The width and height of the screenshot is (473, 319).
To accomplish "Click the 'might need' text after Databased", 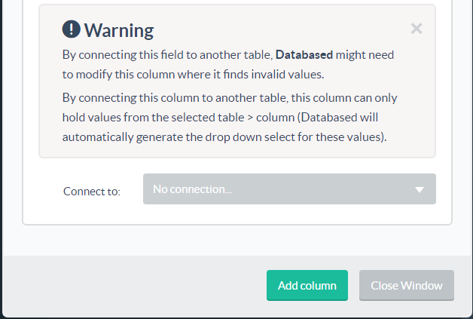I will (x=365, y=55).
